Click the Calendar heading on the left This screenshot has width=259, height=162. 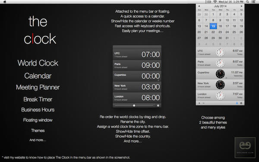(38, 76)
